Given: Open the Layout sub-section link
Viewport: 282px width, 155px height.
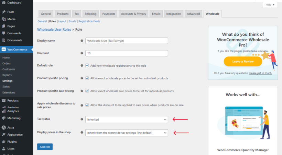Looking at the screenshot, I should 62,21.
